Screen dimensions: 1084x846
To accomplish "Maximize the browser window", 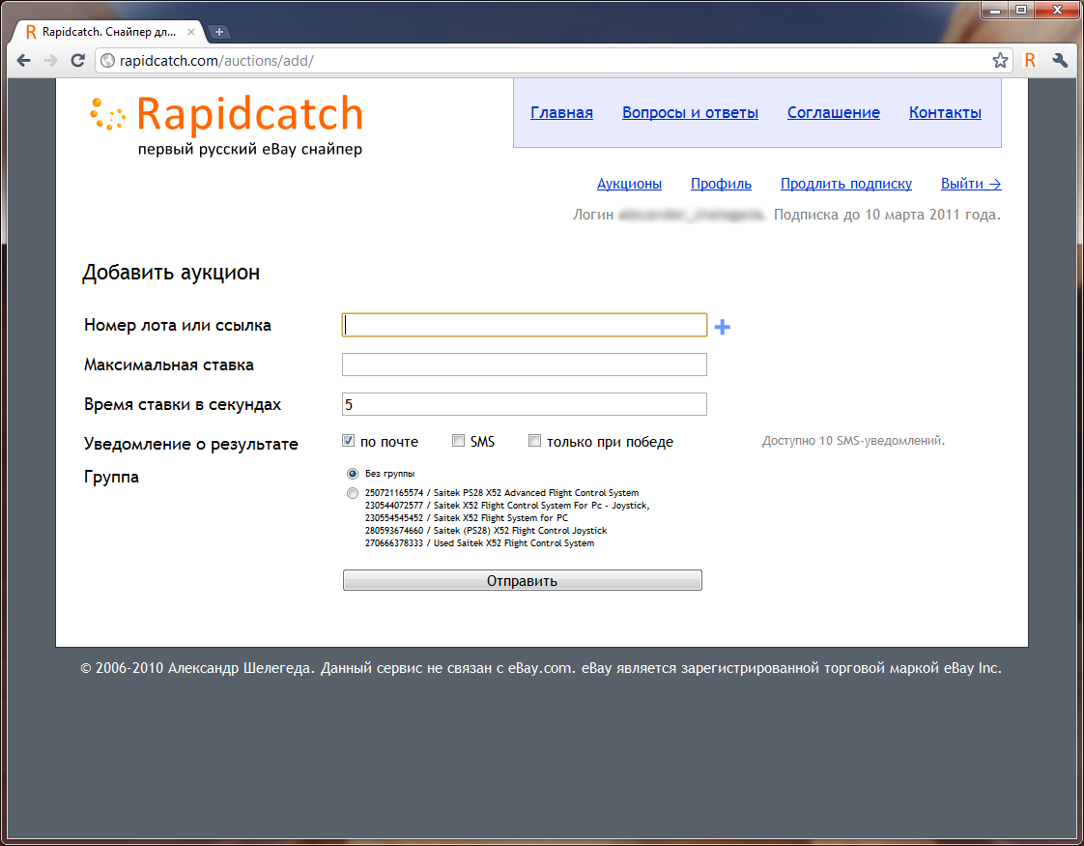I will tap(1020, 10).
